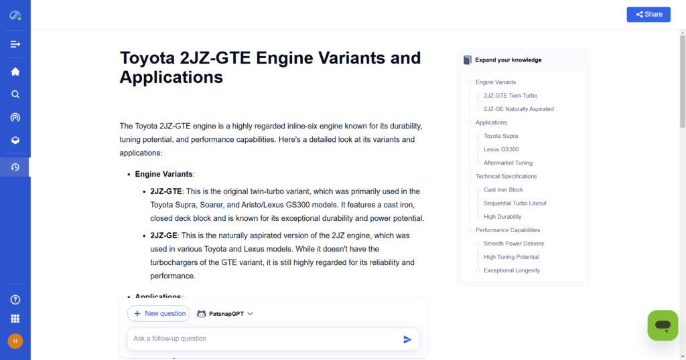Open the PatsnapGPT model dropdown
This screenshot has width=686, height=360.
225,313
